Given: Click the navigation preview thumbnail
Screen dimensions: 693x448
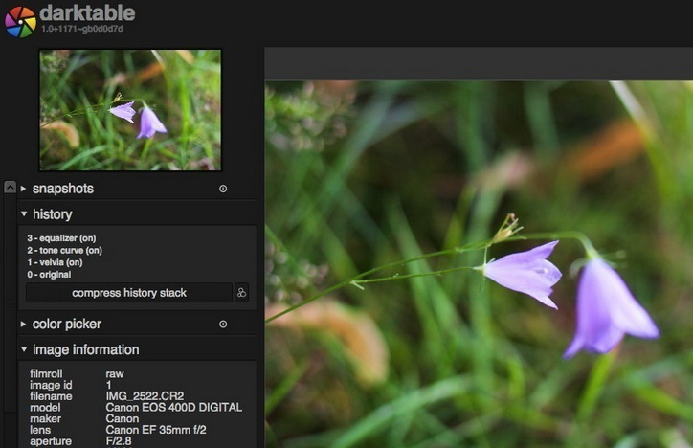Looking at the screenshot, I should (x=130, y=110).
